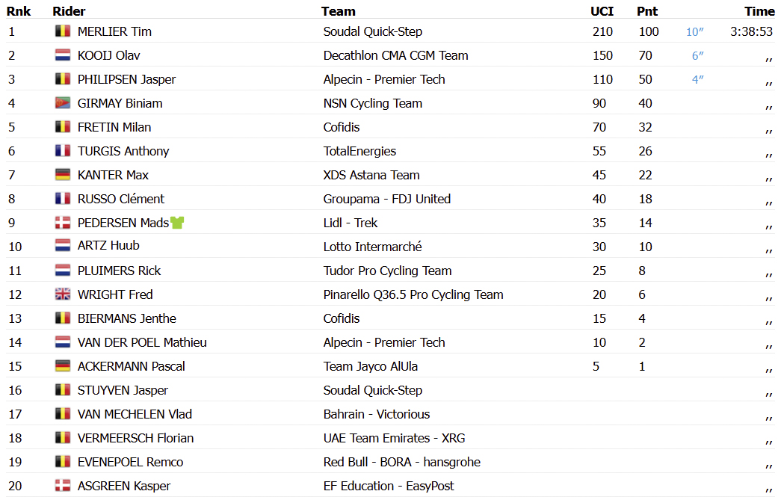The width and height of the screenshot is (784, 497).
Task: Click Belgian flag next to MERLIER Tim
Action: (63, 31)
